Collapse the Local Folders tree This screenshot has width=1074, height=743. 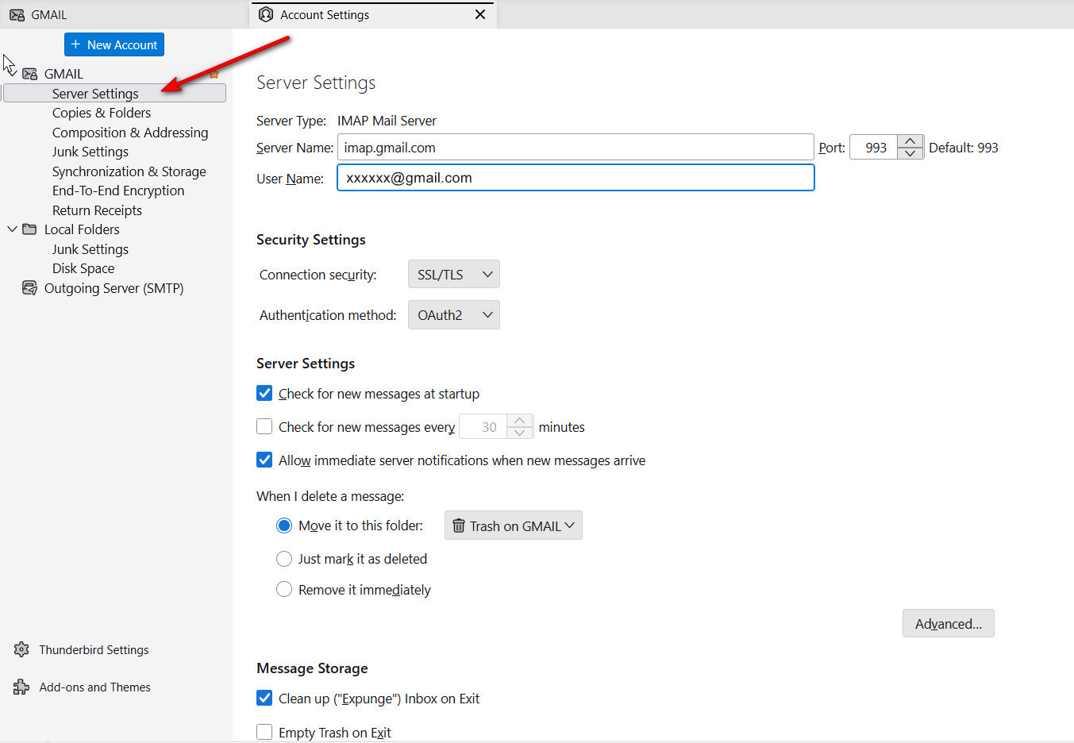pyautogui.click(x=12, y=229)
